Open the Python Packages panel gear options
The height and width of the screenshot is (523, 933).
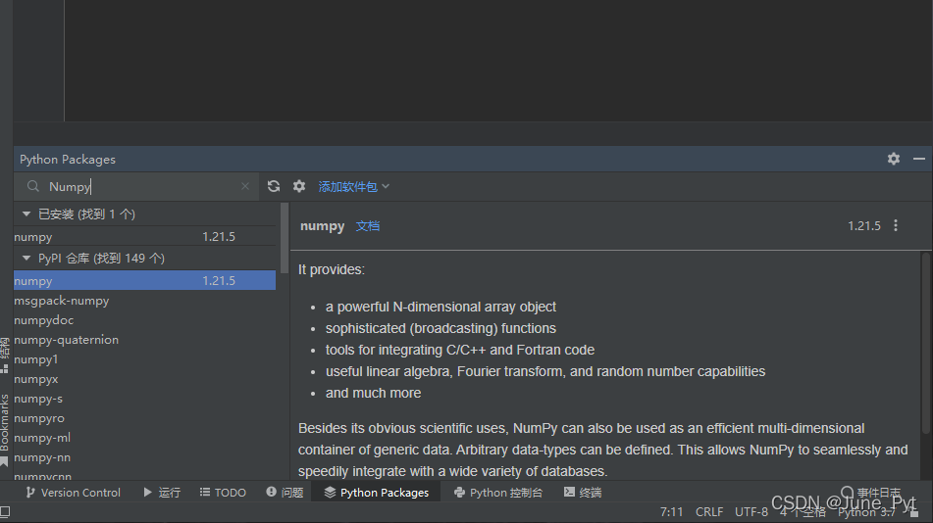pos(894,159)
